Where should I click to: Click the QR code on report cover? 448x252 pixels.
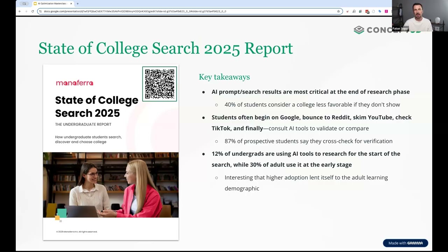click(160, 84)
